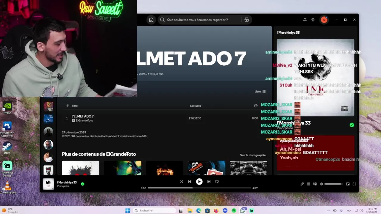The image size is (381, 214).
Task: Open Microsoft Store from the taskbar
Action: [207, 211]
